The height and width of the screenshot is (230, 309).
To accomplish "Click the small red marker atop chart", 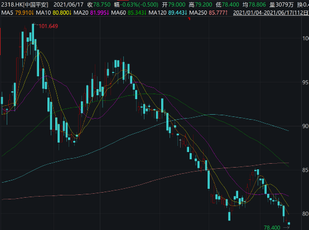I will pyautogui.click(x=189, y=19).
